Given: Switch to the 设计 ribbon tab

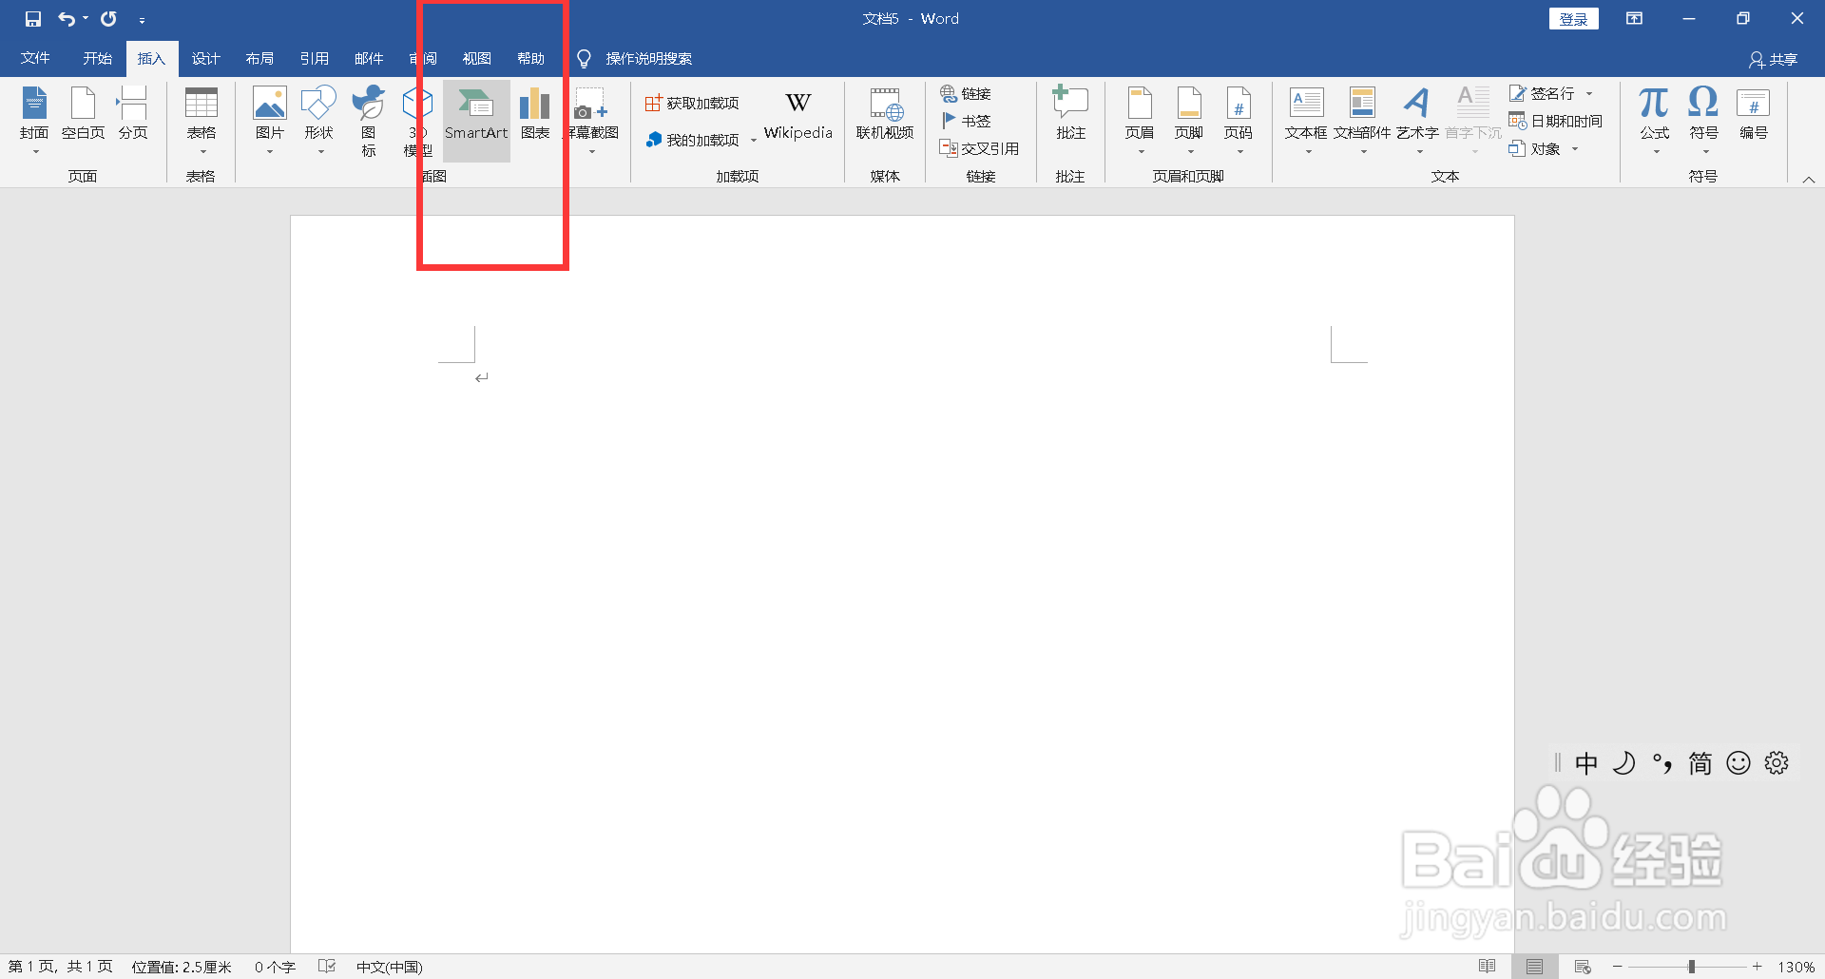Looking at the screenshot, I should click(205, 59).
